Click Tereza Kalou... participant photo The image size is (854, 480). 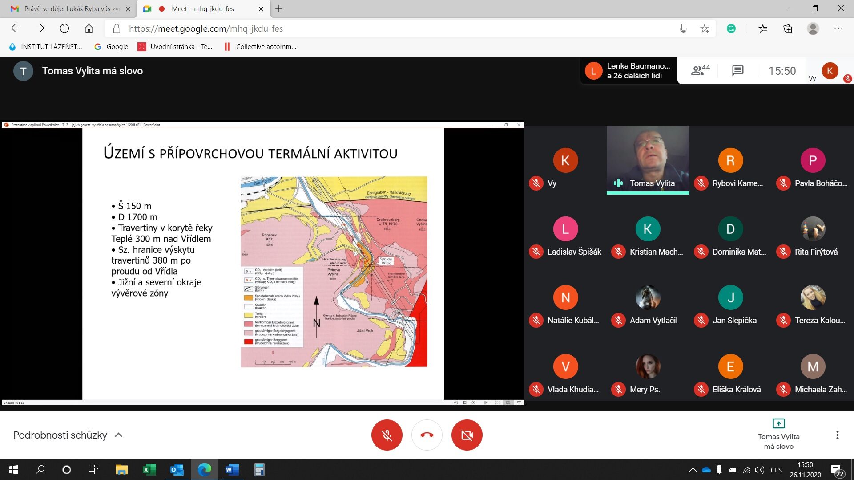(x=813, y=297)
